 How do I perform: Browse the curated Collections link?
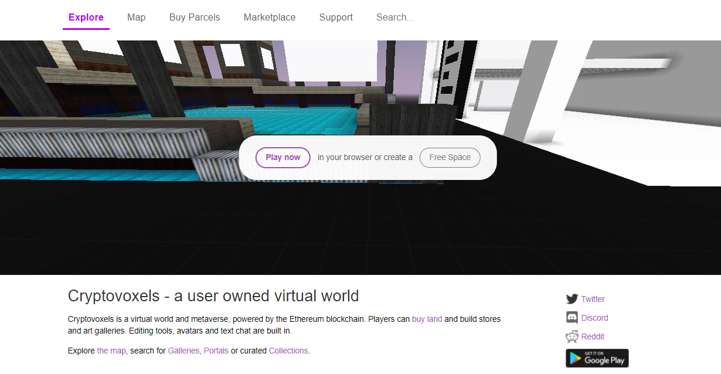pos(288,351)
